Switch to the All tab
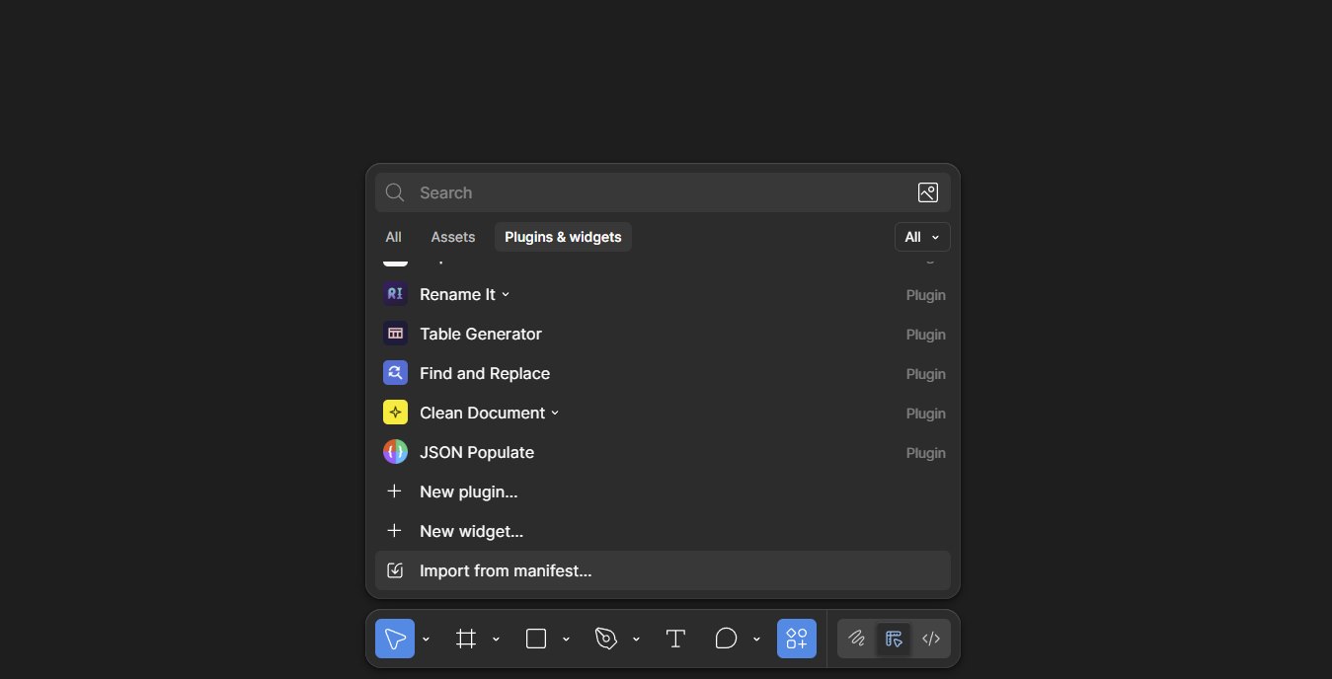 click(x=393, y=237)
